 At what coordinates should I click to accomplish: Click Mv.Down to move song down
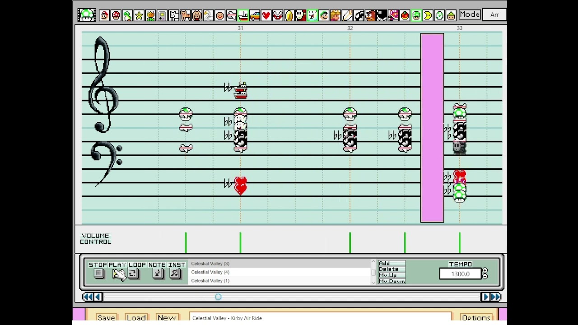392,281
